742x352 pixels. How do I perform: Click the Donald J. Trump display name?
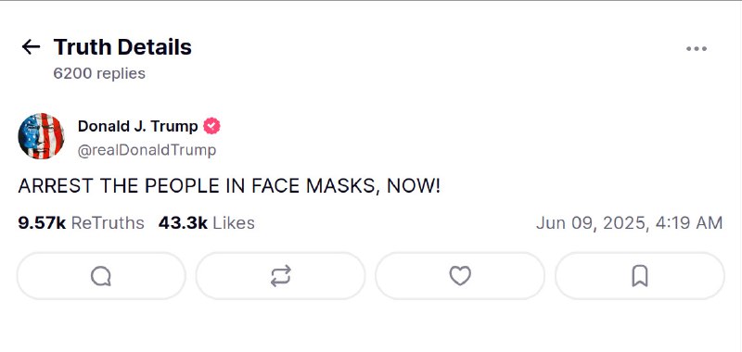(x=137, y=126)
